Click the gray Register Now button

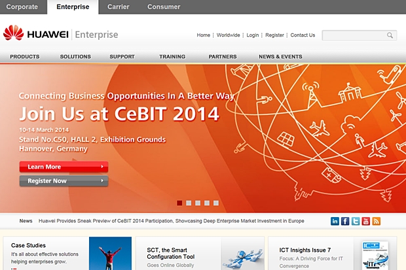(64, 181)
